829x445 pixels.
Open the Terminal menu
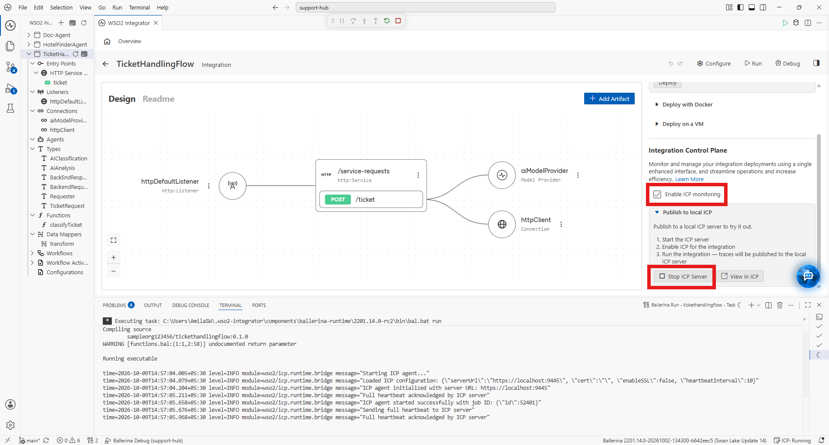pyautogui.click(x=139, y=7)
